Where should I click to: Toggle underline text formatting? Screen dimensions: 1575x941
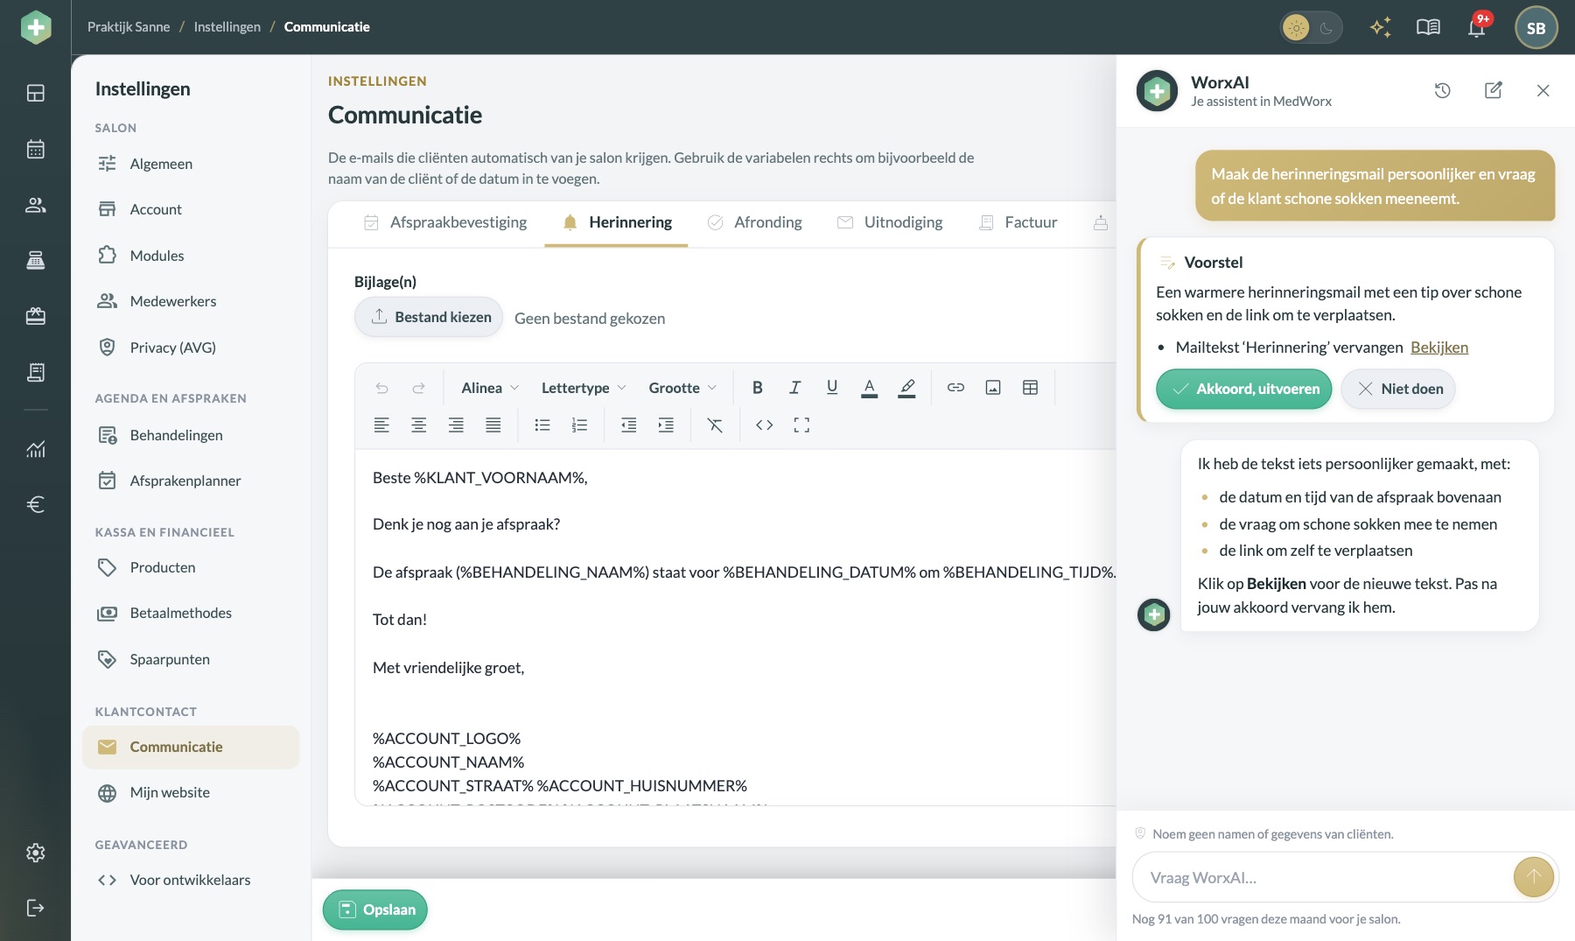click(x=832, y=388)
